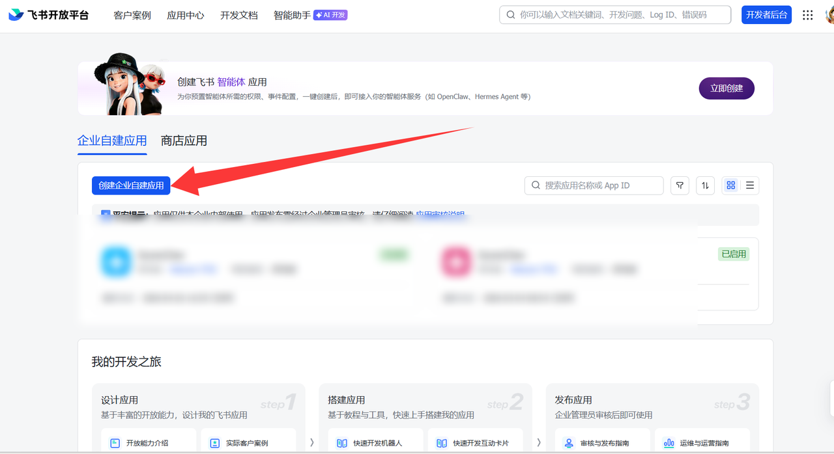Open 审核与发布指南 card
This screenshot has width=834, height=454.
(603, 441)
